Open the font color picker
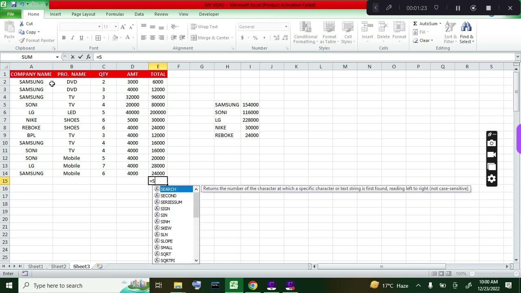The width and height of the screenshot is (521, 293). [x=127, y=38]
